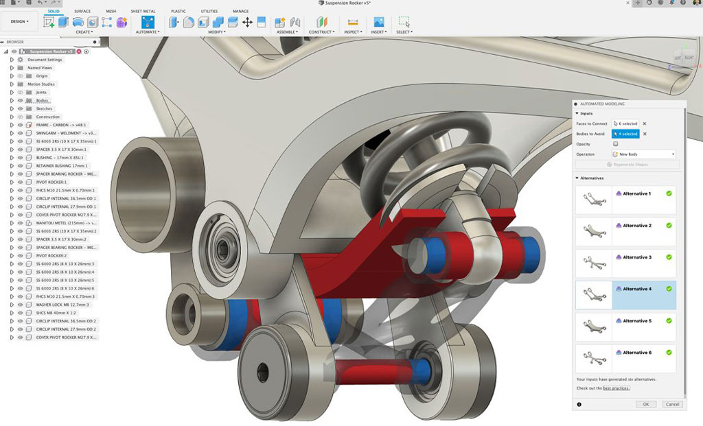Open the Measure tool under Inspect
This screenshot has width=703, height=426.
(353, 21)
